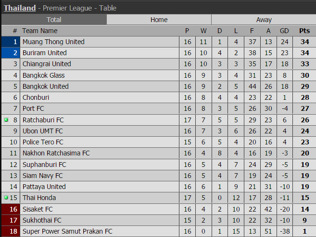This screenshot has width=316, height=237.
Task: Switch to the Away tab
Action: (x=264, y=20)
